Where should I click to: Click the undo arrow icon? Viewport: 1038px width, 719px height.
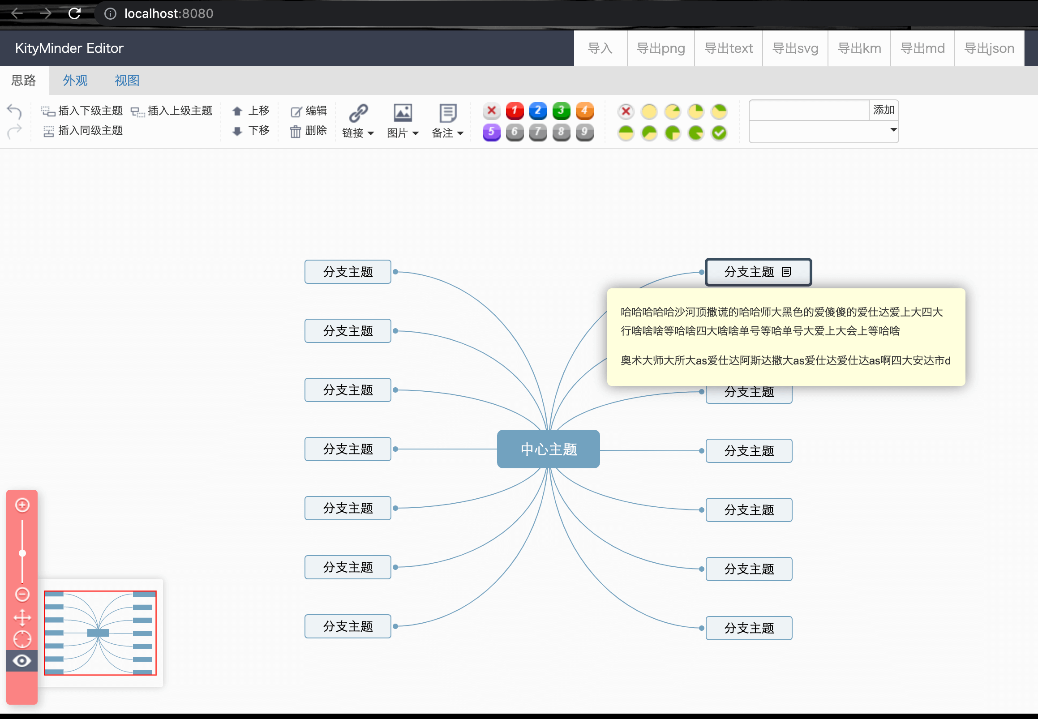(14, 111)
